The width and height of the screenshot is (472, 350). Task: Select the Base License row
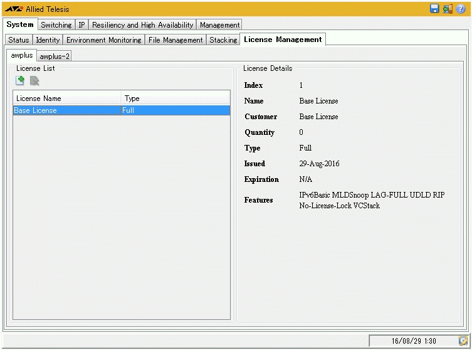coord(66,110)
